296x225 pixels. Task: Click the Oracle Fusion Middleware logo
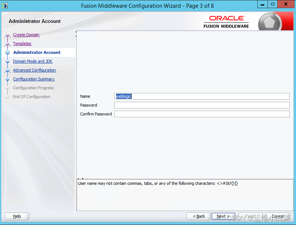click(x=226, y=22)
